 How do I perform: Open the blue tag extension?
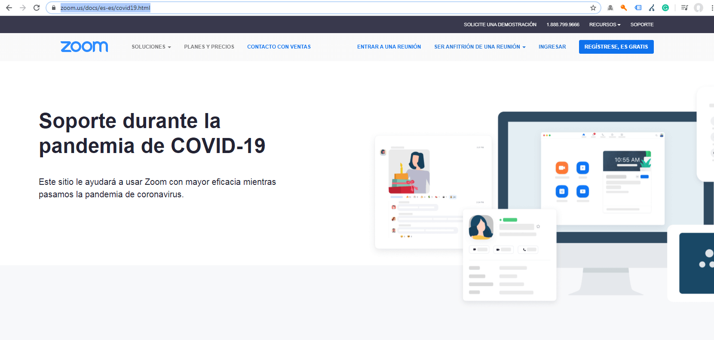(638, 8)
